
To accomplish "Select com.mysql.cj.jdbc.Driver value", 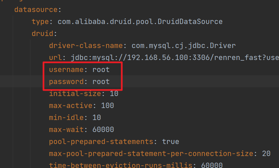I will pyautogui.click(x=184, y=46).
